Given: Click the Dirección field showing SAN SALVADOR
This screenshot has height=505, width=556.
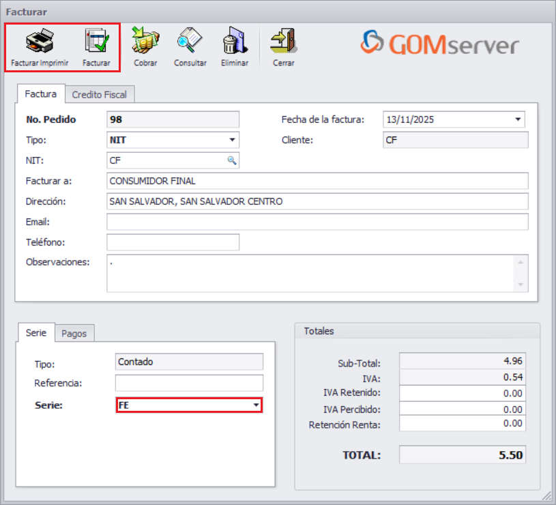Looking at the screenshot, I should coord(317,201).
